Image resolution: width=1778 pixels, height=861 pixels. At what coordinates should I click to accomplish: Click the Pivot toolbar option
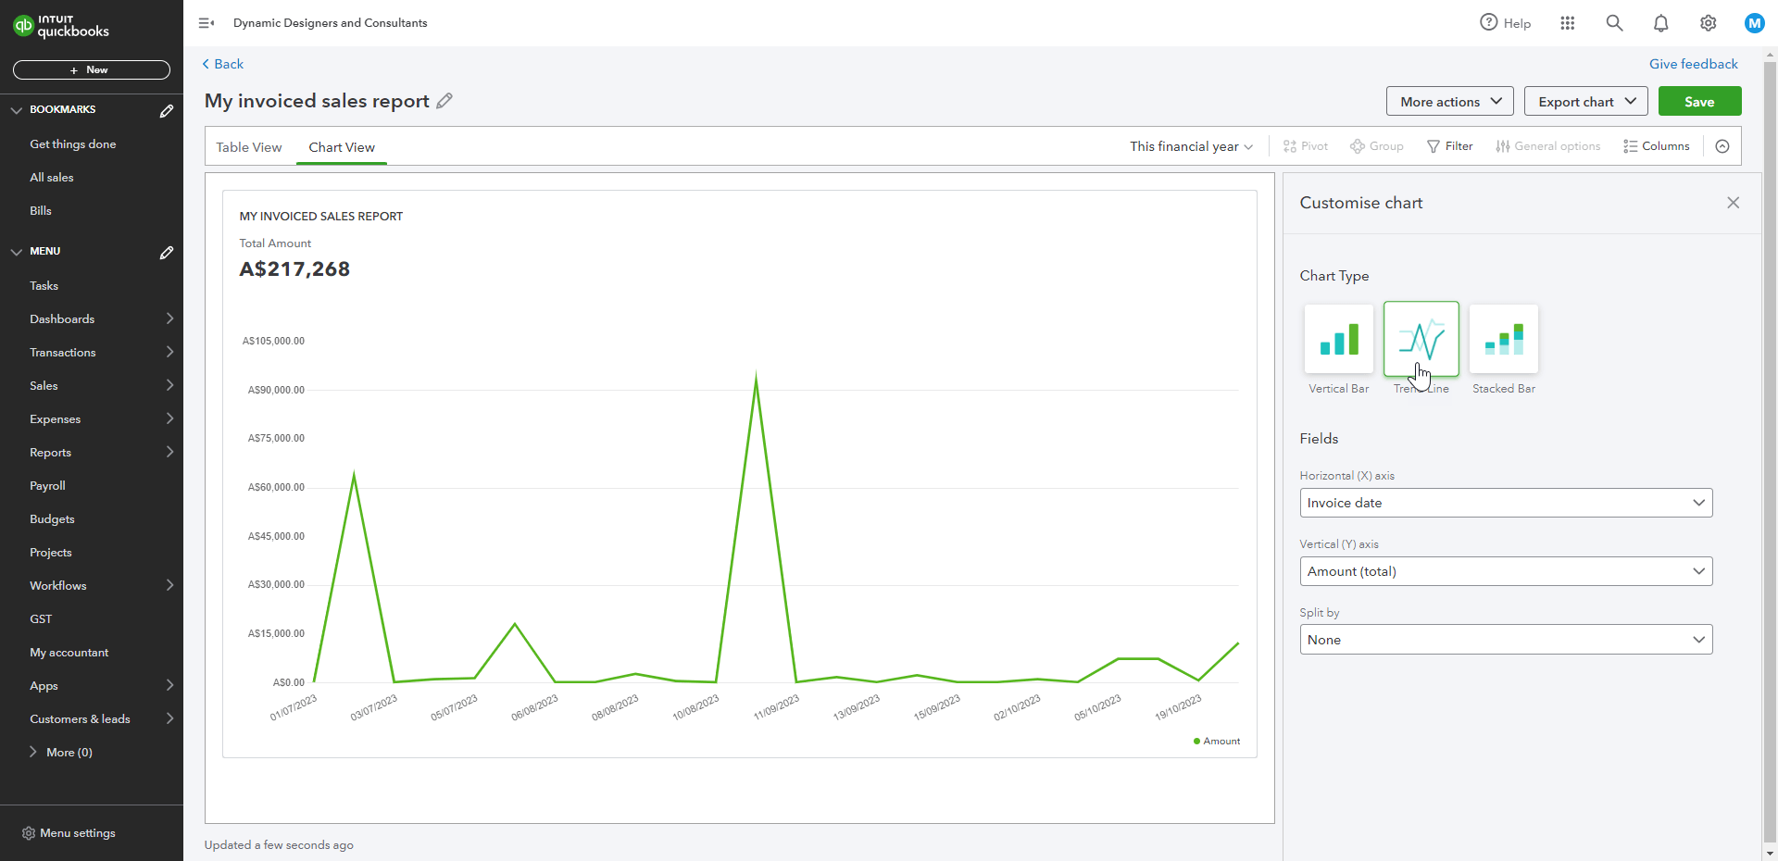tap(1306, 146)
